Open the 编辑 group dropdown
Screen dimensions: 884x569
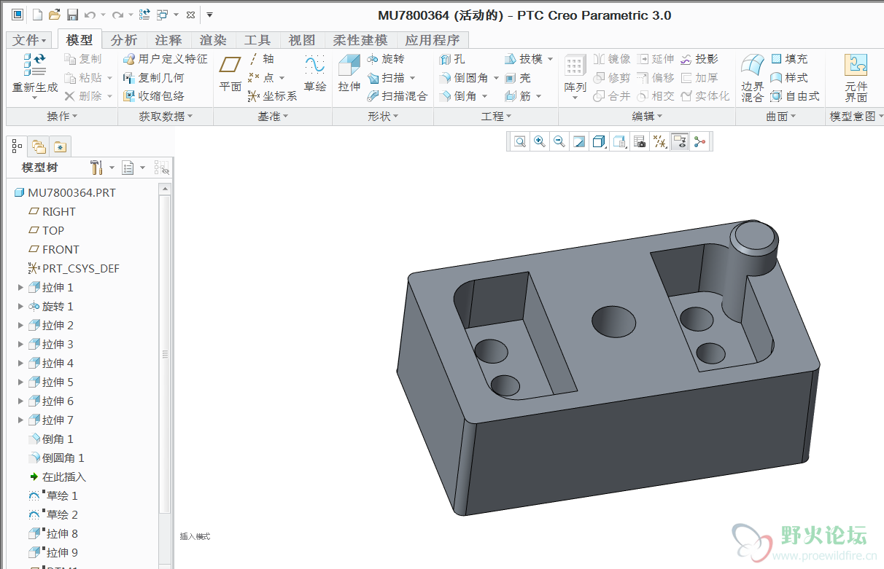point(647,117)
